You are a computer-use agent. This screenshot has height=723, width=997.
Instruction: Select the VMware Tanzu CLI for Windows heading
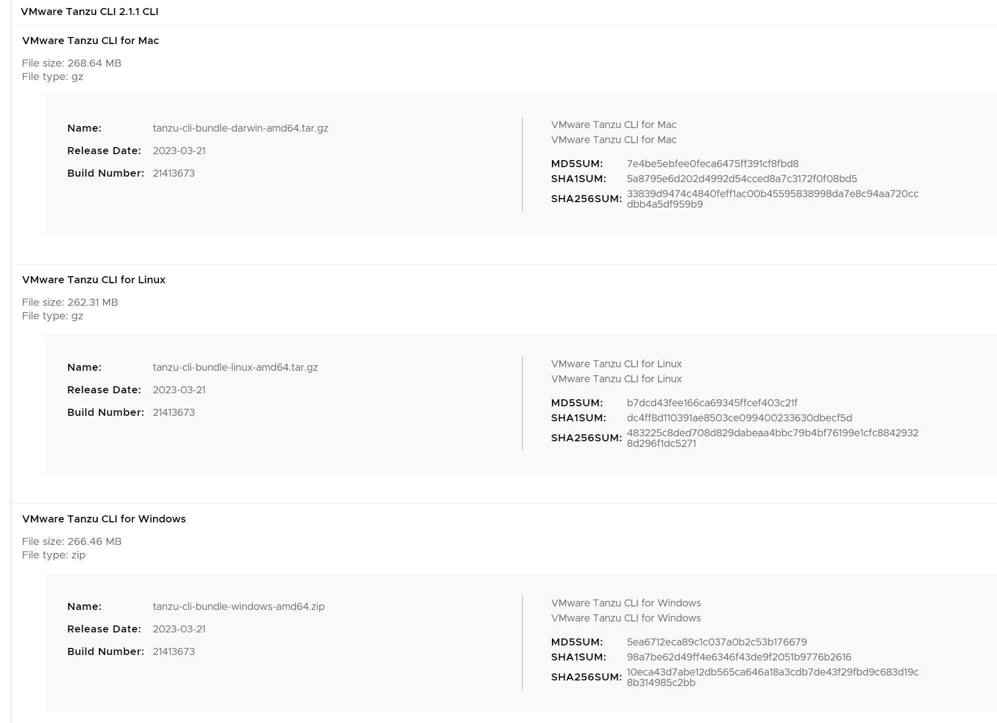click(x=104, y=519)
